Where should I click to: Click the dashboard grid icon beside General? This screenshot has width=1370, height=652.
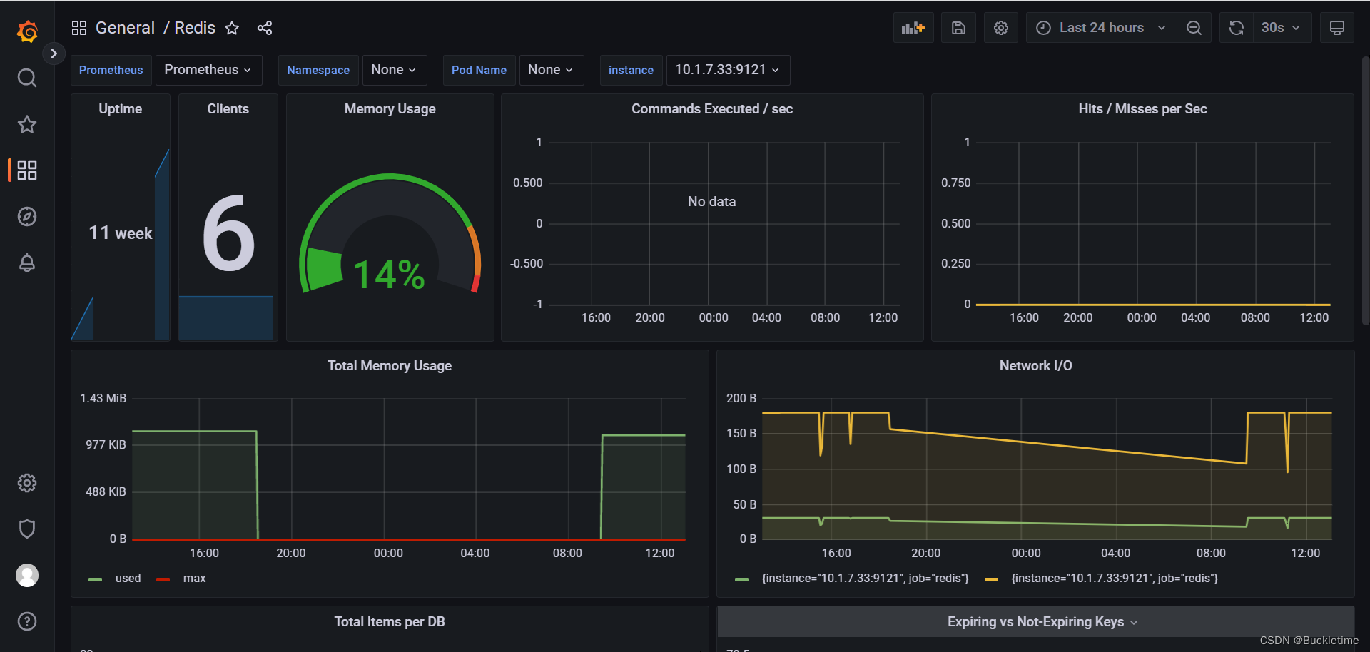[x=79, y=28]
